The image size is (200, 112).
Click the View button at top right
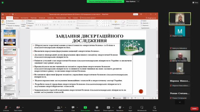[x=195, y=2]
